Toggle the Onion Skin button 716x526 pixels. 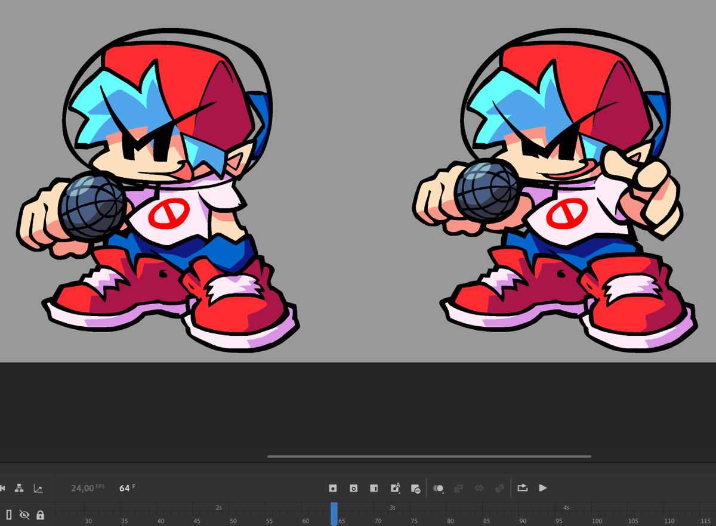[439, 488]
